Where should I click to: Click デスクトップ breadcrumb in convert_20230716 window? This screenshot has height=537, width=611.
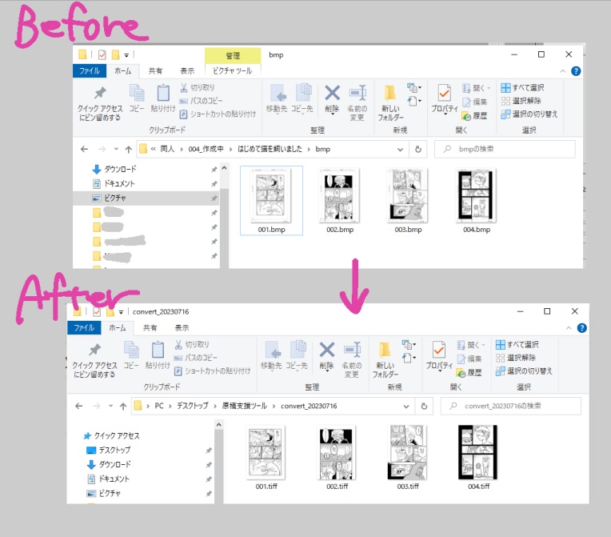point(193,406)
